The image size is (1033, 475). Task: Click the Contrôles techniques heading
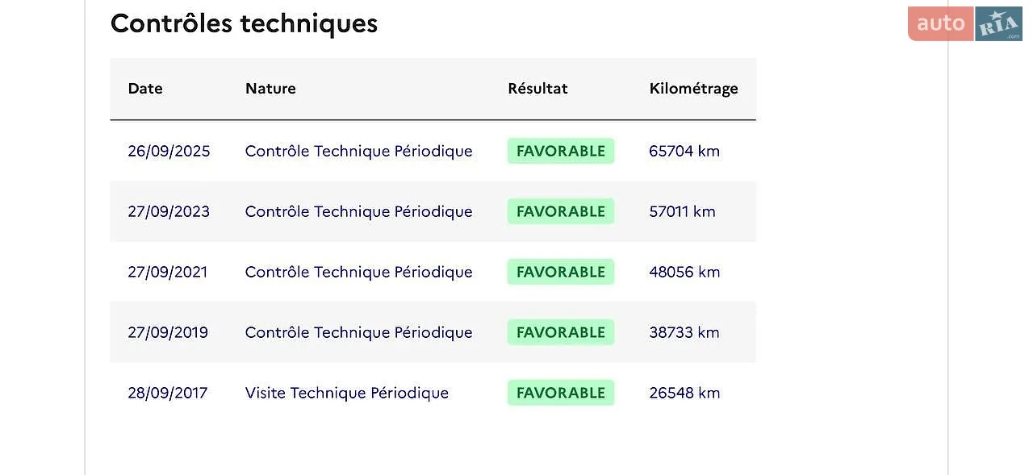coord(244,23)
